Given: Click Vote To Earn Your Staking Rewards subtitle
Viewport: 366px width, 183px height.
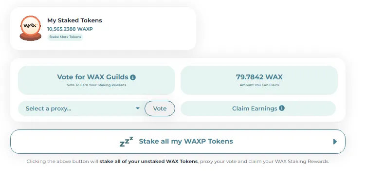Looking at the screenshot, I should point(96,85).
